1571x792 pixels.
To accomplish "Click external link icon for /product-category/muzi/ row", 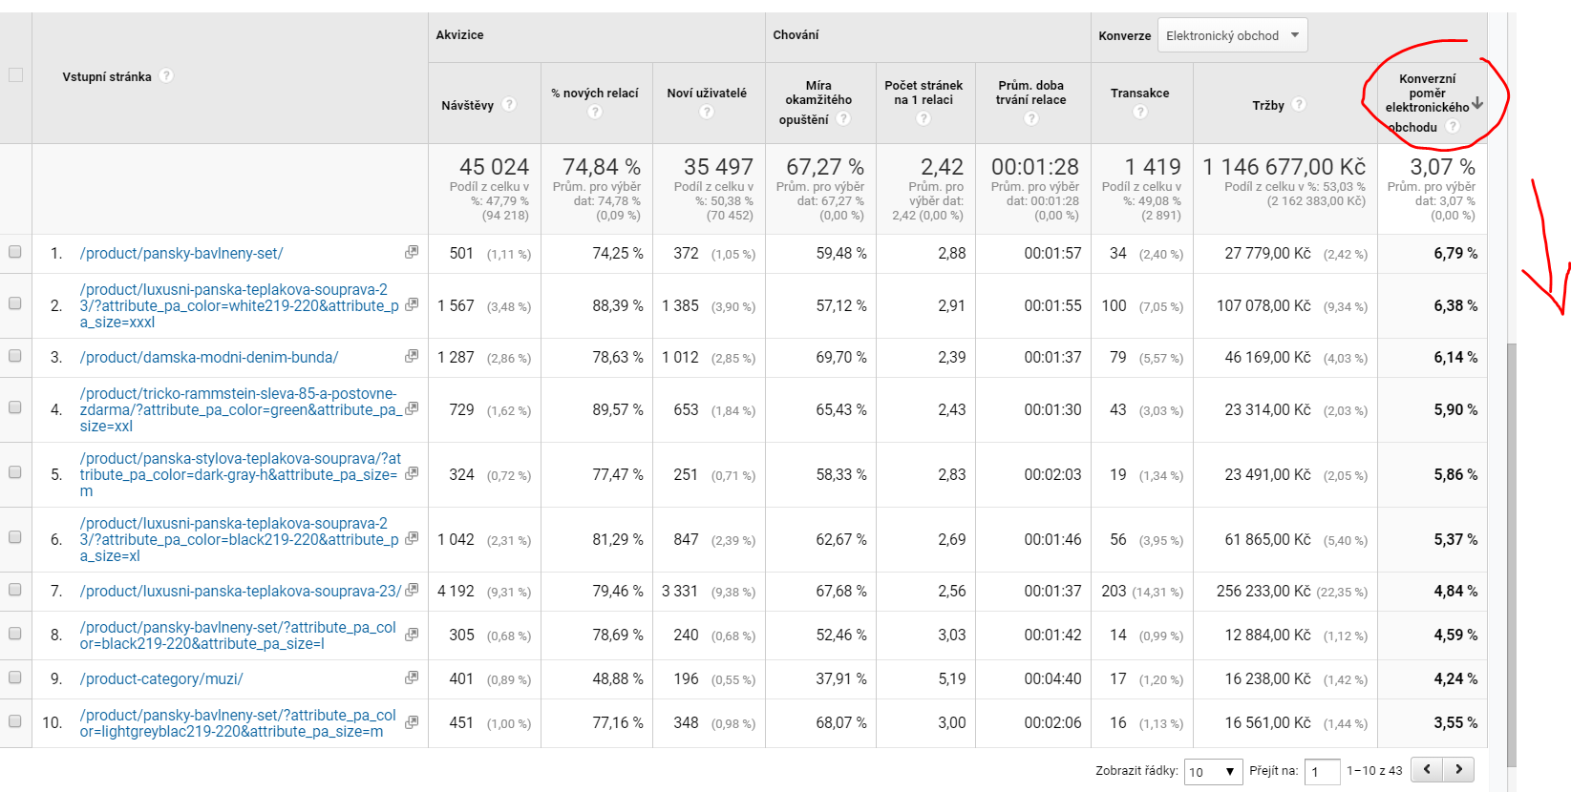I will pos(412,677).
